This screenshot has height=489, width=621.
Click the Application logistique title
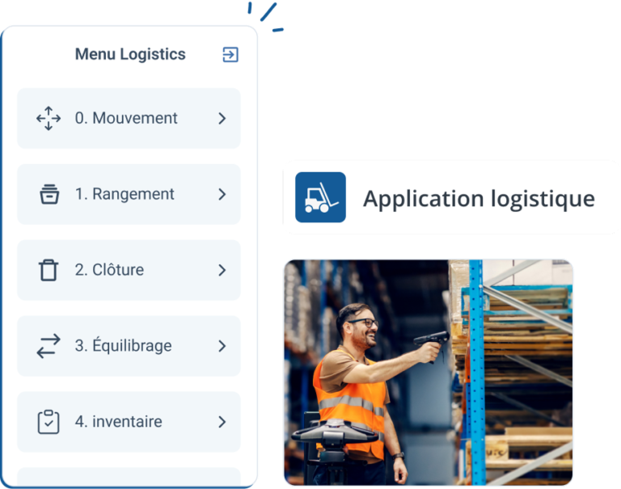click(479, 199)
